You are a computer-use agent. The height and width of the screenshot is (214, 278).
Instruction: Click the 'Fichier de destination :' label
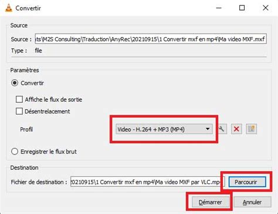(x=39, y=182)
